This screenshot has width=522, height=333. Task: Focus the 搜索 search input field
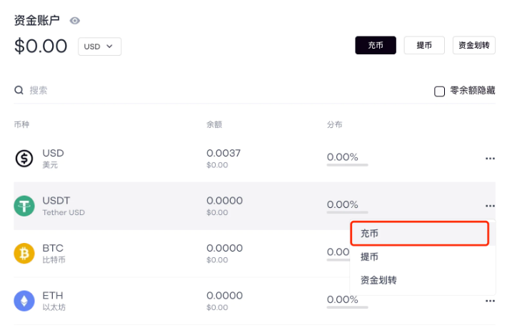point(143,91)
